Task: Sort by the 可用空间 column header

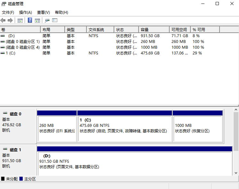Action: pos(180,29)
